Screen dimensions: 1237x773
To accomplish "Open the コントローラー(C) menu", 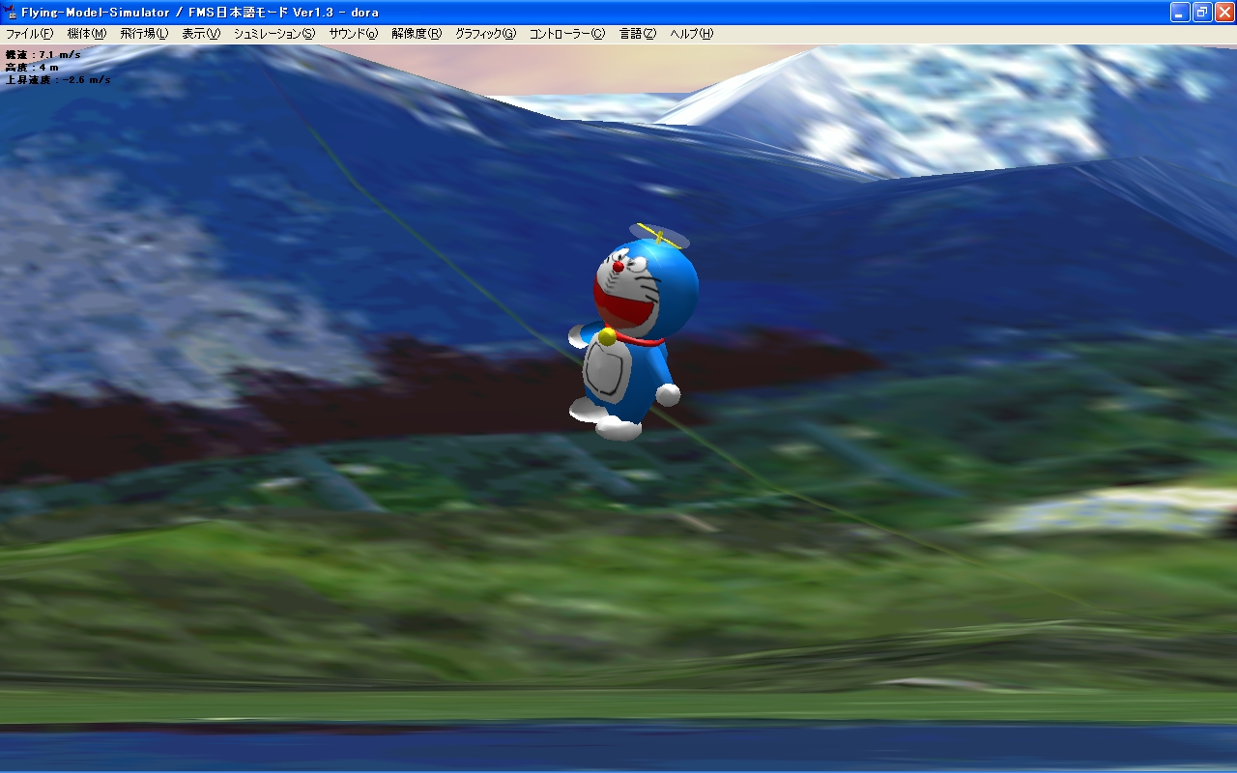I will point(567,34).
